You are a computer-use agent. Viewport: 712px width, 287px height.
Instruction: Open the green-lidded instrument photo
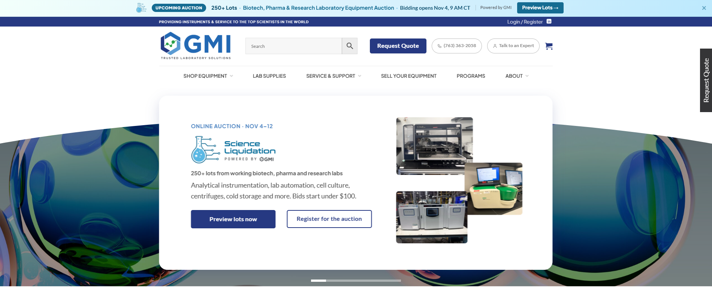(x=494, y=189)
